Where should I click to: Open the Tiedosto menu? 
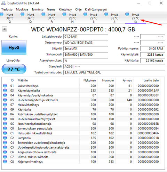tap(7, 9)
